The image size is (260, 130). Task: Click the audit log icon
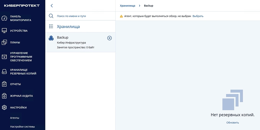[4, 96]
